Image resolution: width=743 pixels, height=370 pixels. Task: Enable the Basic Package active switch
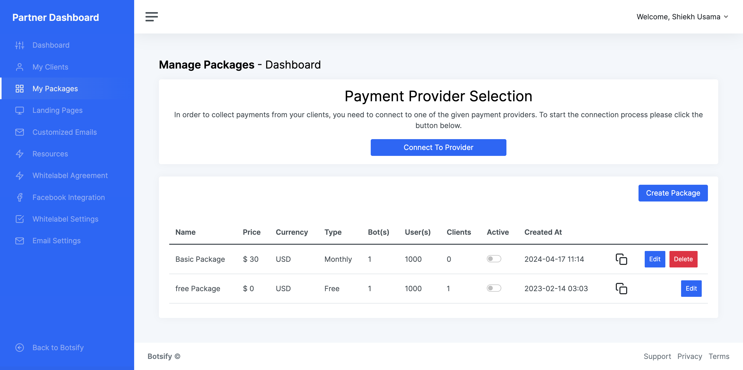coord(494,259)
